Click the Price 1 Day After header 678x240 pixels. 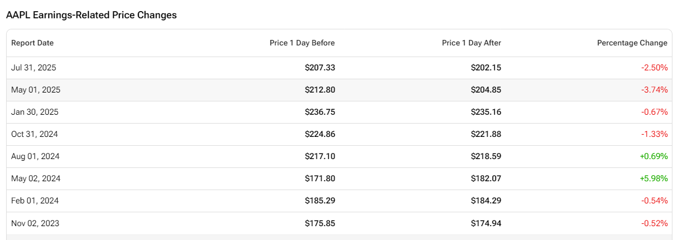471,43
